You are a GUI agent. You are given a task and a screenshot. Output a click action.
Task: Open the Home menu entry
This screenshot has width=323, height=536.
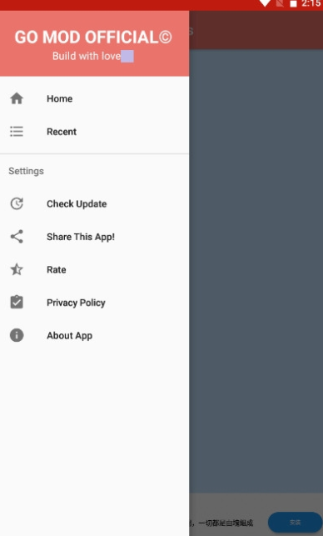[94, 98]
